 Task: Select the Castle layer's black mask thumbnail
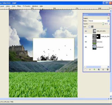point(99,36)
